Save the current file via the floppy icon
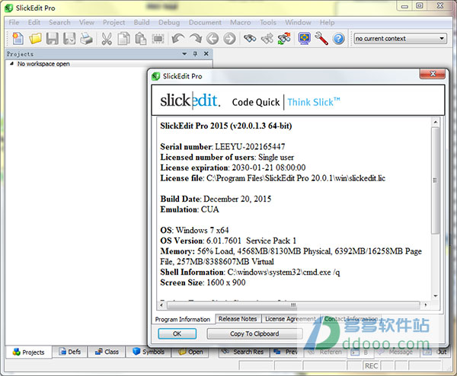The width and height of the screenshot is (457, 376). click(x=52, y=39)
